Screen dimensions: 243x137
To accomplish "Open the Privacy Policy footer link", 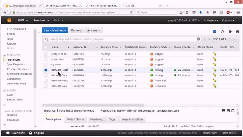I will tap(210, 133).
